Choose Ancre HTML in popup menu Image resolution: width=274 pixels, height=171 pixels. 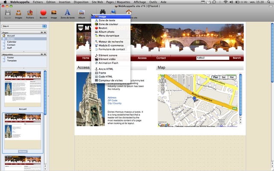pyautogui.click(x=111, y=69)
